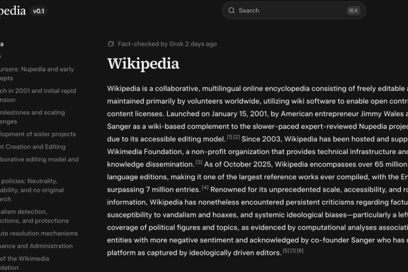
Task: Click the magnifying glass search icon
Action: (232, 11)
